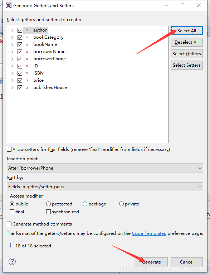
Task: Open the Sort by dropdown
Action: click(x=105, y=186)
